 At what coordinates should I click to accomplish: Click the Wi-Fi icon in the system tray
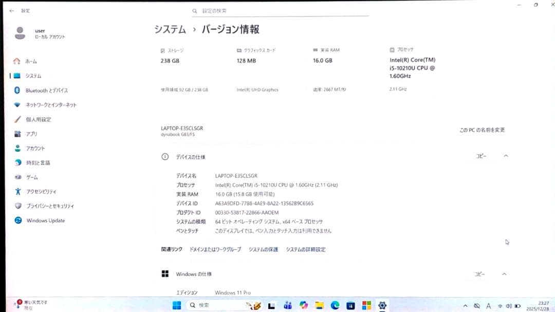(500, 306)
